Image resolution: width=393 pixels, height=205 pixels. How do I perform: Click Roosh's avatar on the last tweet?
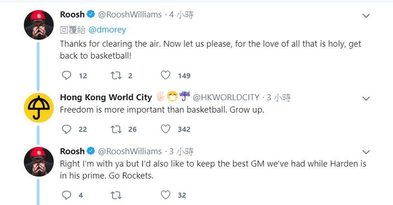point(39,162)
